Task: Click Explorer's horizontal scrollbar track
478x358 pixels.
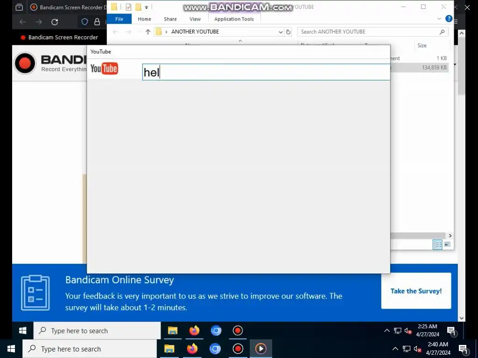Action: [418, 235]
